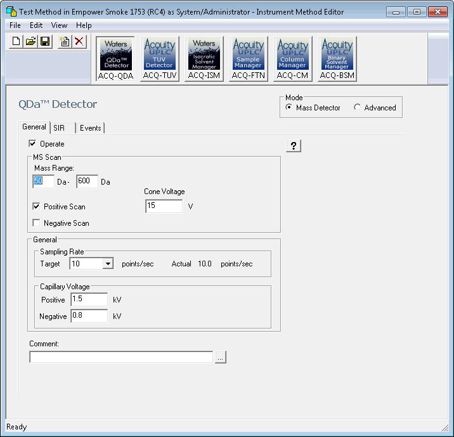Viewport: 454px width, 437px height.
Task: Click the QDa Detector heading text
Action: click(x=58, y=104)
